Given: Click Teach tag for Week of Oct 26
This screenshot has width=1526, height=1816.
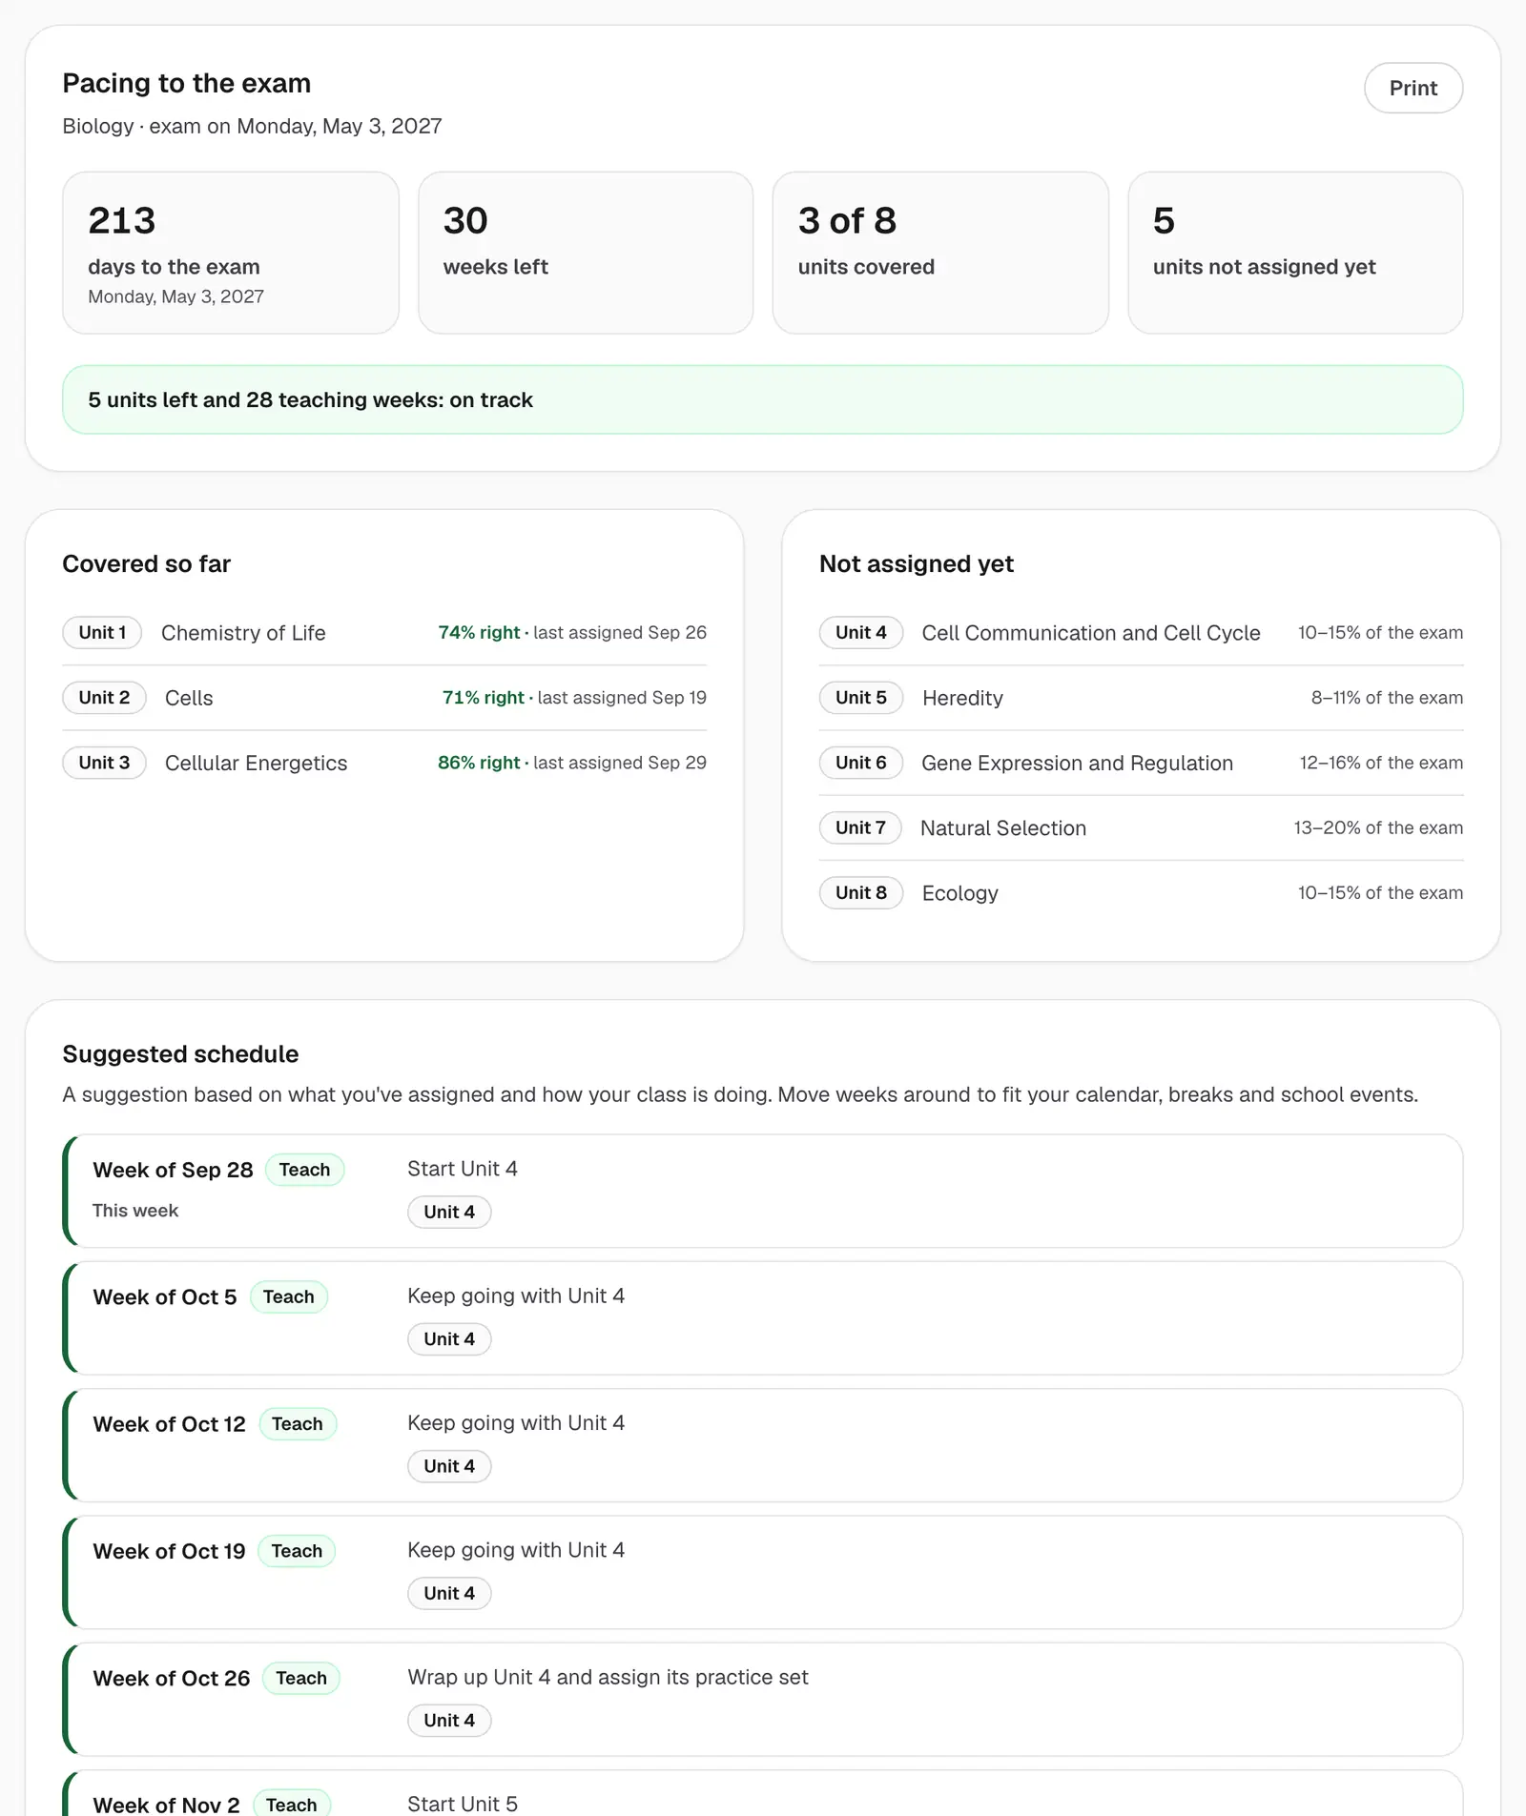Looking at the screenshot, I should click(x=301, y=1678).
